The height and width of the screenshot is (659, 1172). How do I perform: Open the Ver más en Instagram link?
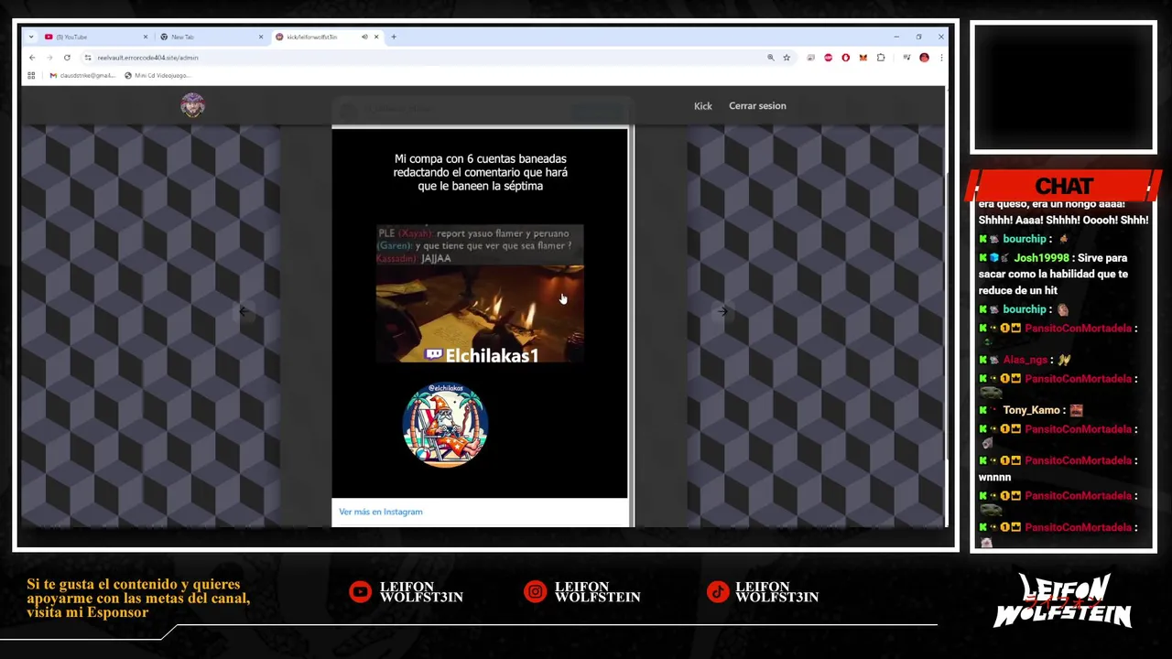coord(381,512)
